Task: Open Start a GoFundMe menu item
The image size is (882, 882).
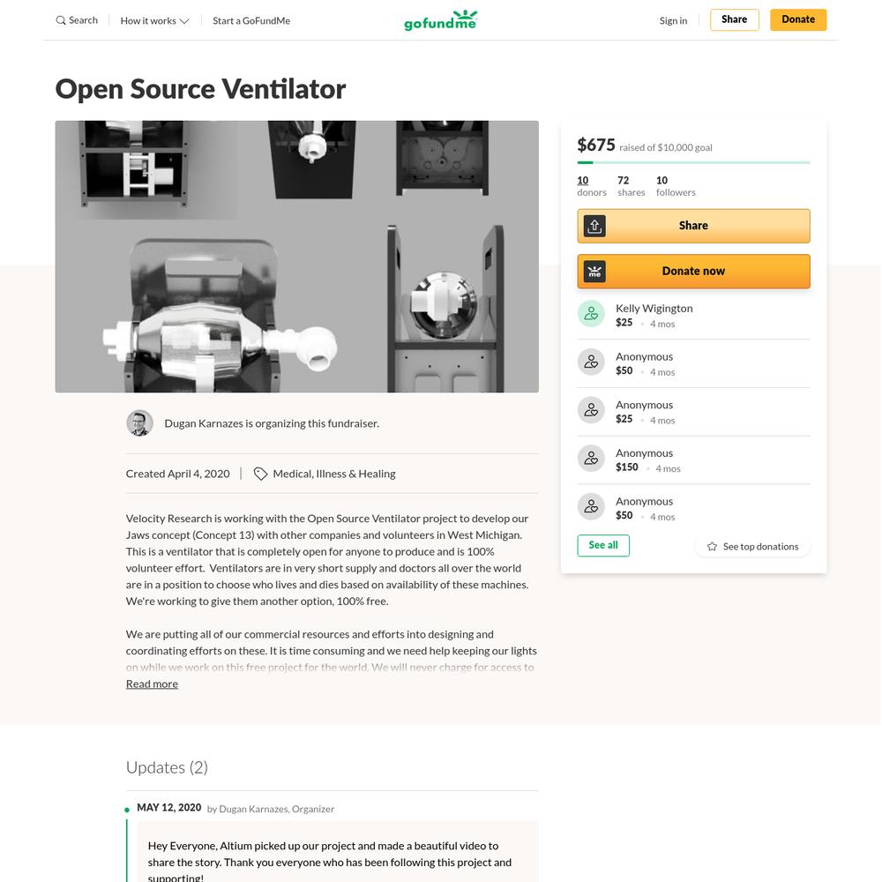Action: coord(251,21)
